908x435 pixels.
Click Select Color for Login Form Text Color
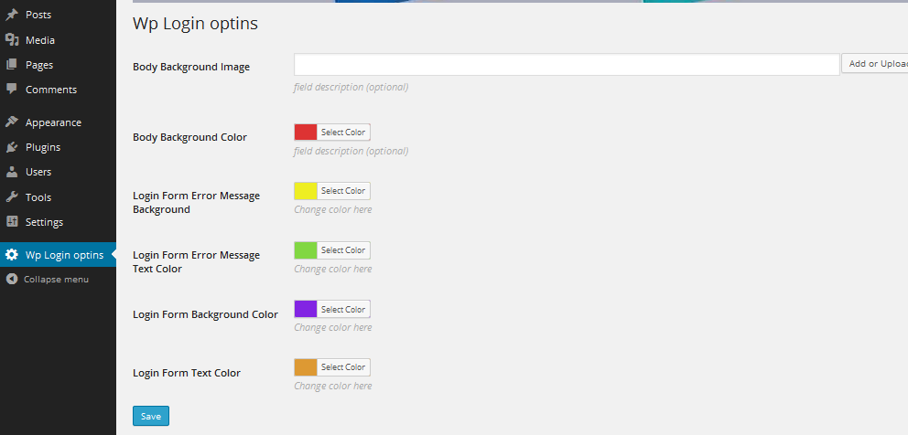[x=343, y=367]
